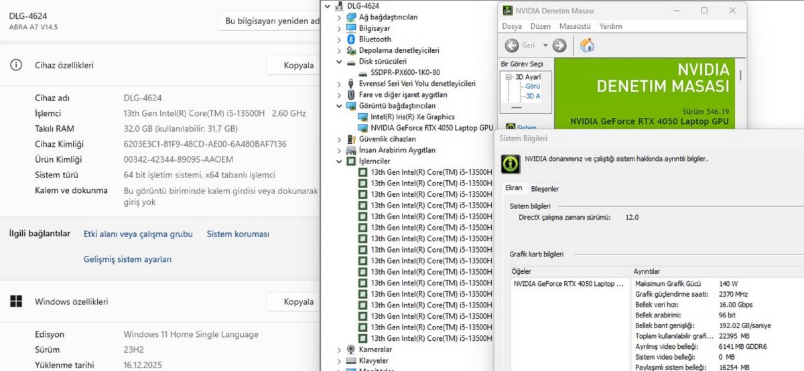Click the info icon beside Cihaz özellikleri

(x=16, y=65)
